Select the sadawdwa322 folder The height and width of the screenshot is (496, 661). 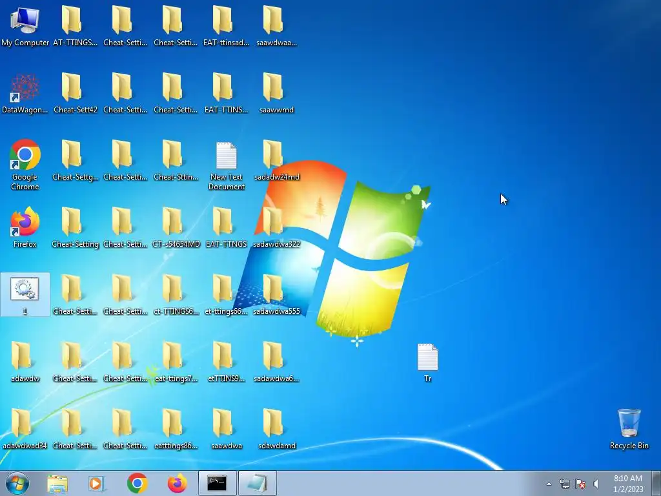(x=276, y=227)
